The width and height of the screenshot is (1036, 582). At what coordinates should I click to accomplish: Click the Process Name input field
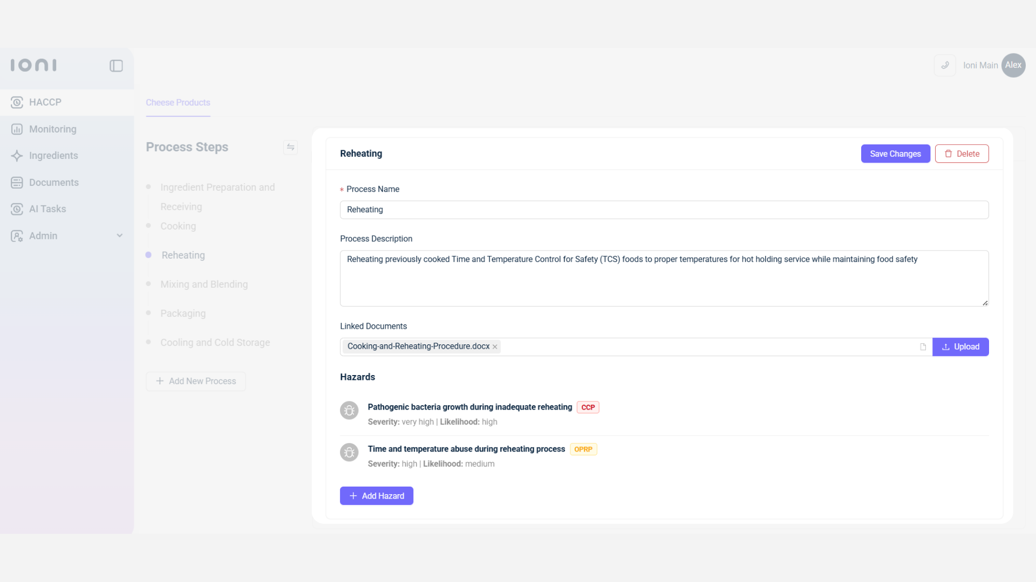pos(664,210)
